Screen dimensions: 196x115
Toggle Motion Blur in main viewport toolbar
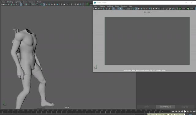(64, 4)
